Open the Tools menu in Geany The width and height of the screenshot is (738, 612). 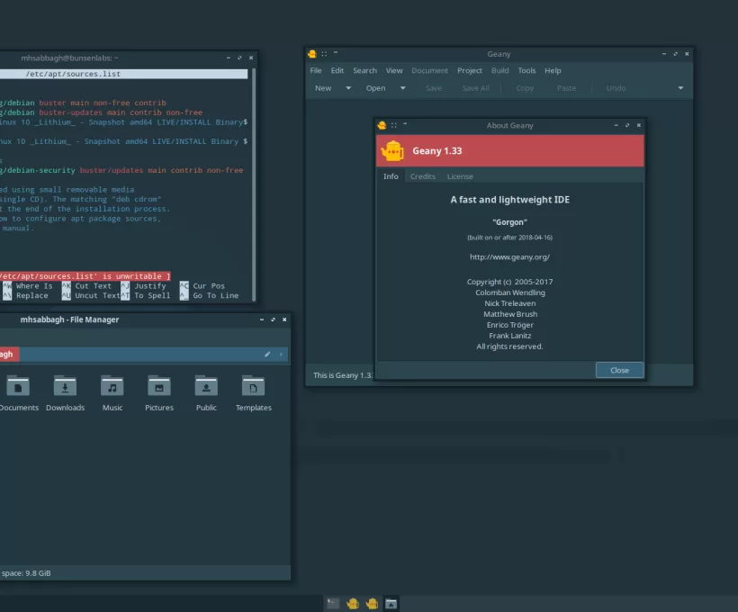(526, 70)
